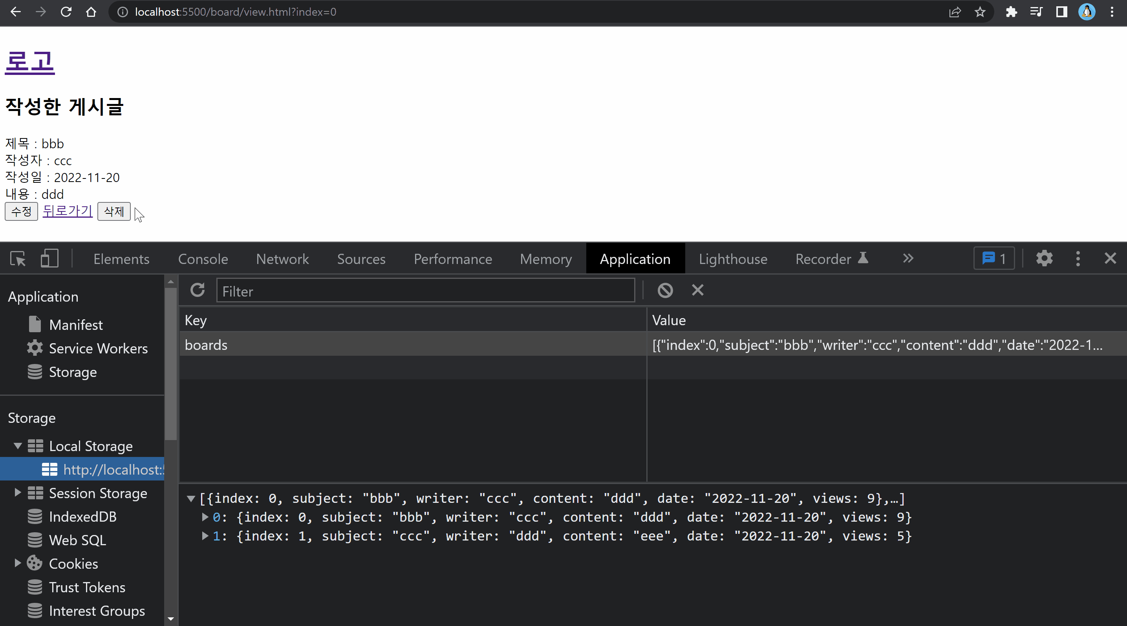Click the inspect element picker icon

point(18,258)
